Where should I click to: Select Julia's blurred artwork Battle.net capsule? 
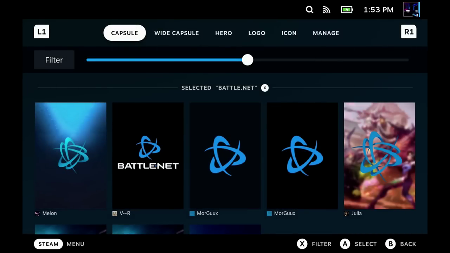379,156
